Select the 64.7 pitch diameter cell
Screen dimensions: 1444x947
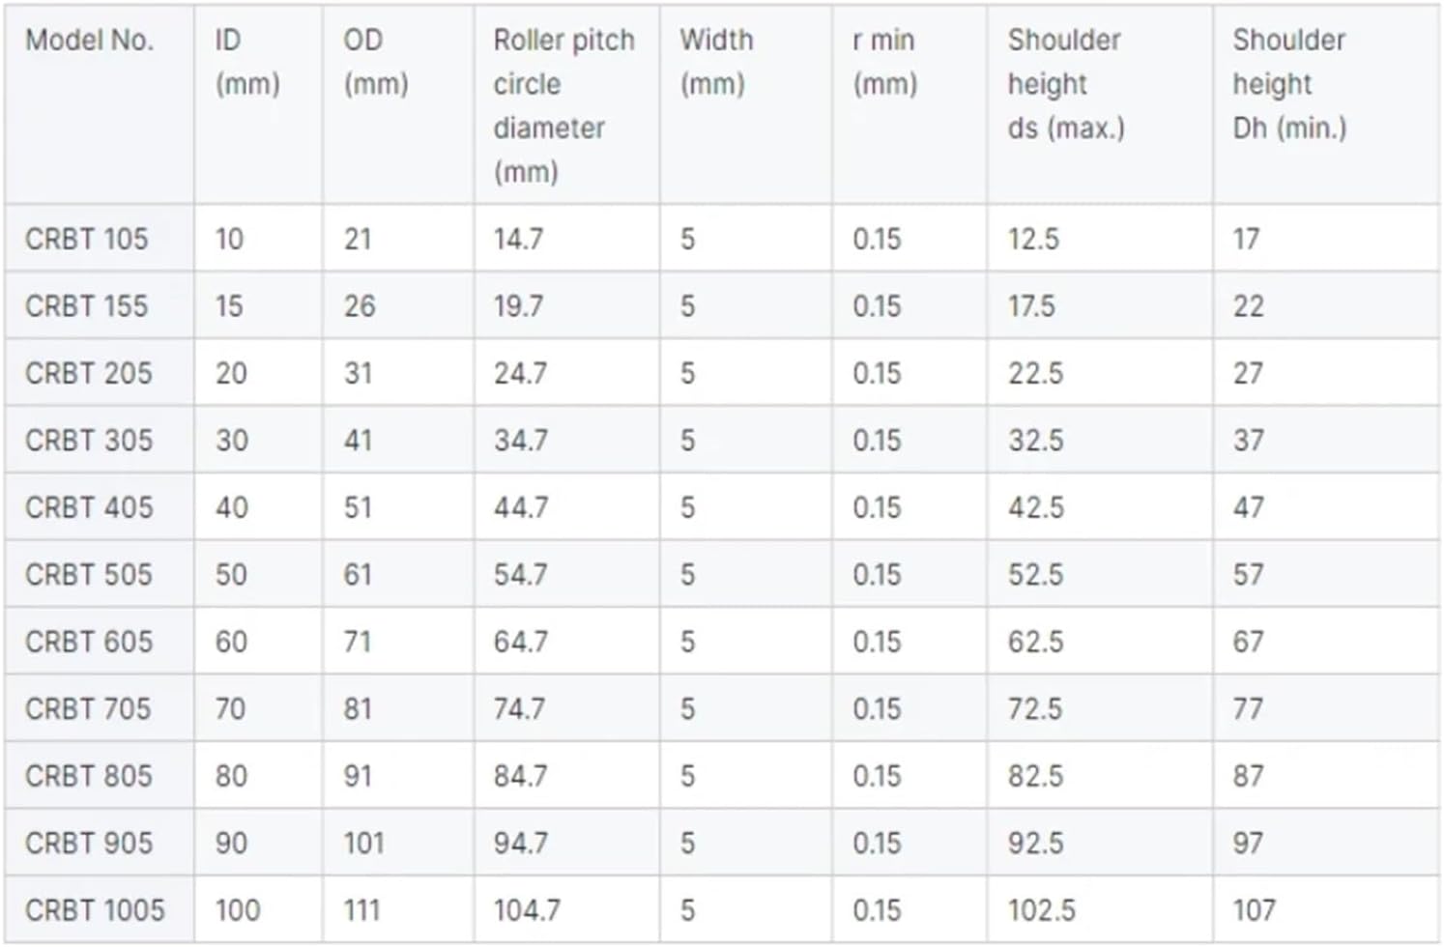[521, 642]
